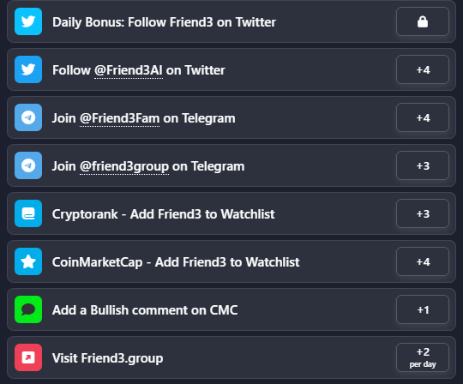Click the red external link icon for Visit Friend3.group
The height and width of the screenshot is (384, 463).
tap(28, 357)
